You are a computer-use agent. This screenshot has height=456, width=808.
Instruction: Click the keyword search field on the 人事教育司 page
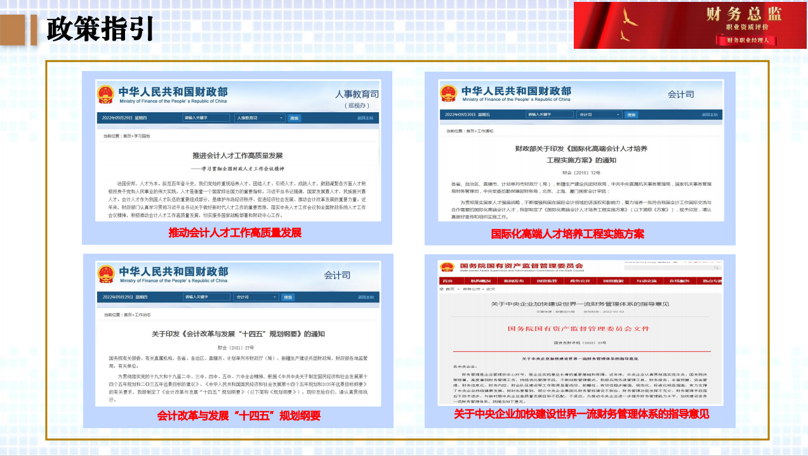click(206, 118)
